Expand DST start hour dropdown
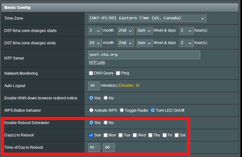The image size is (242, 157). click(186, 30)
